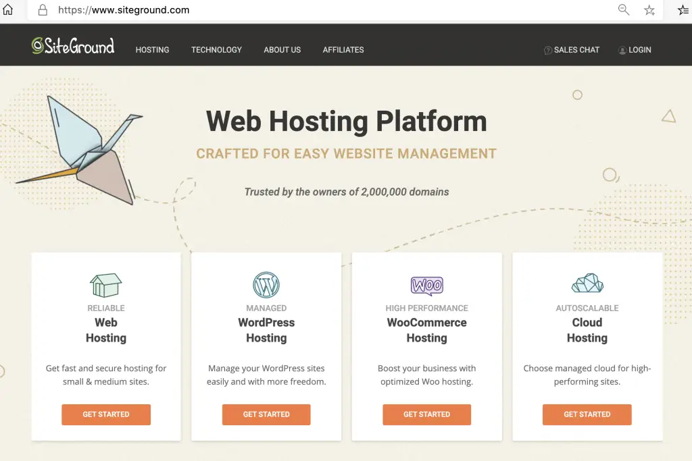
Task: Open the Technology menu
Action: pos(216,50)
